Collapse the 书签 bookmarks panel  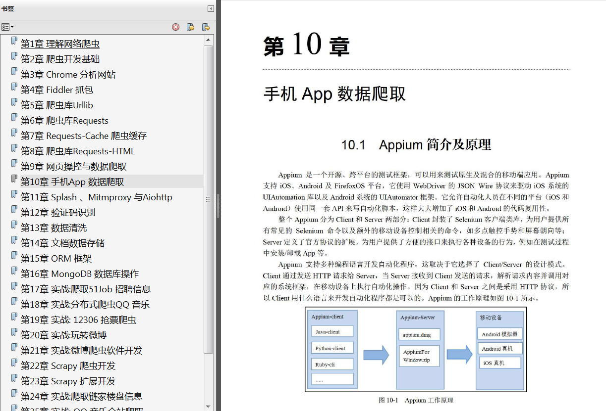211,8
